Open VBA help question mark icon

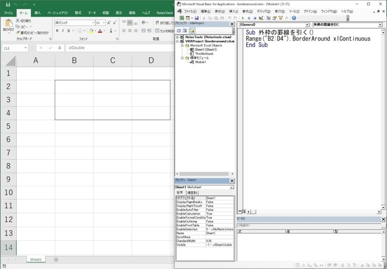[294, 18]
